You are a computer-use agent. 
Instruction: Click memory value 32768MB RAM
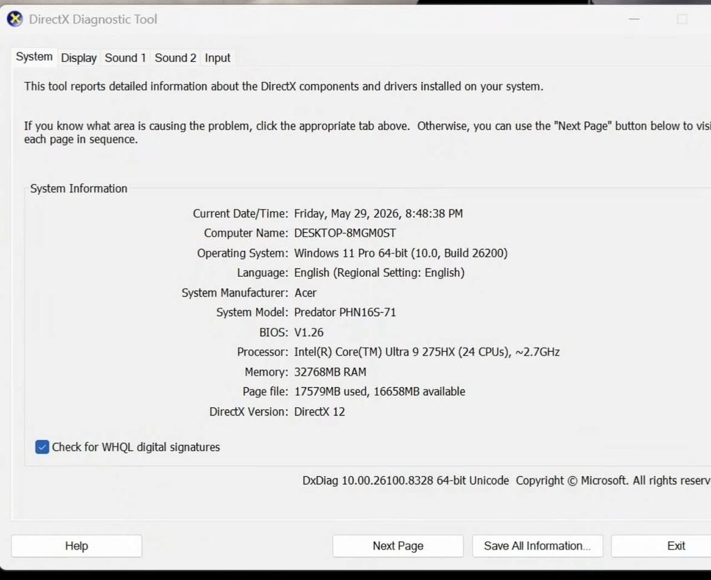point(330,372)
